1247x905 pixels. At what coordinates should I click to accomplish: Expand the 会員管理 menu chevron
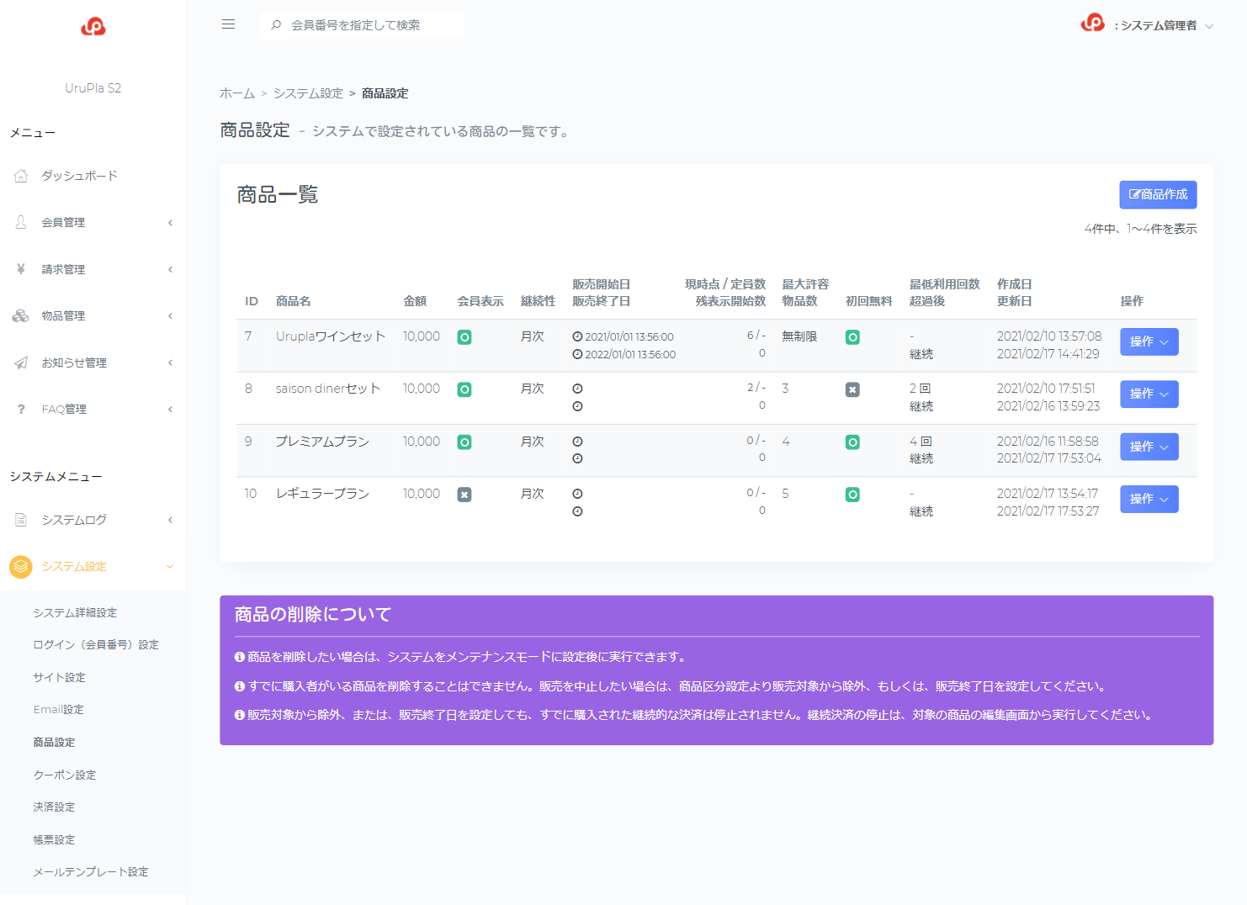pyautogui.click(x=170, y=223)
